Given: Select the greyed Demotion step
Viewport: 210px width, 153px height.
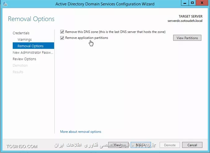Looking at the screenshot, I should (20, 66).
